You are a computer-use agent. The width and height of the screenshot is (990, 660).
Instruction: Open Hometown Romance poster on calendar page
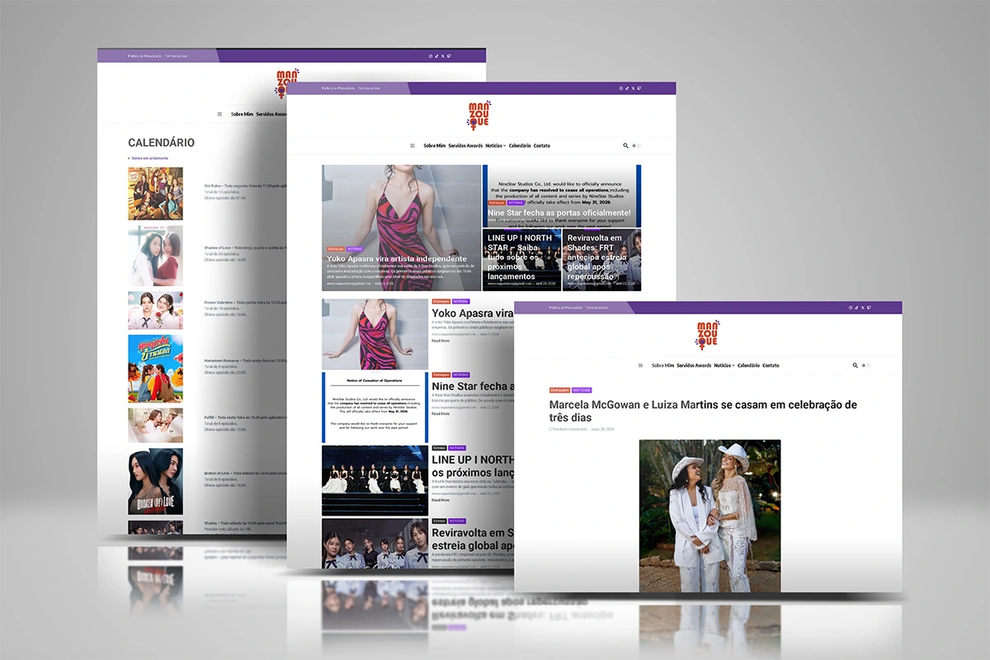pos(155,368)
